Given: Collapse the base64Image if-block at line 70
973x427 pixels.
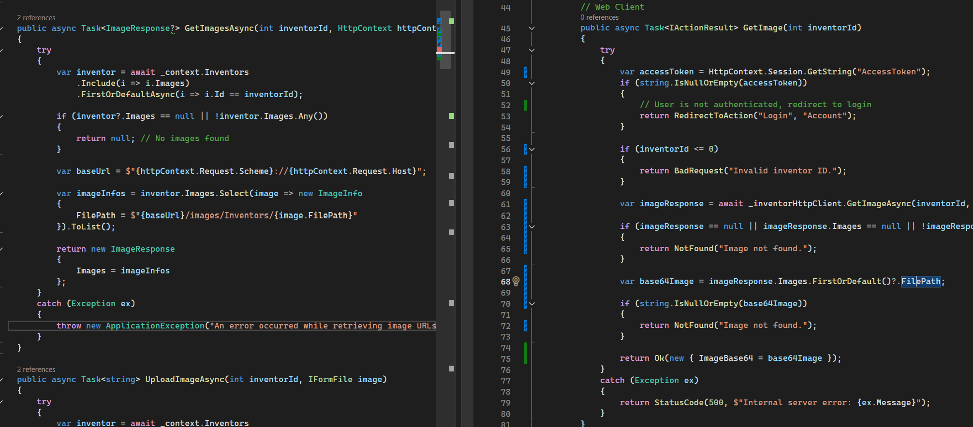Looking at the screenshot, I should pos(531,304).
